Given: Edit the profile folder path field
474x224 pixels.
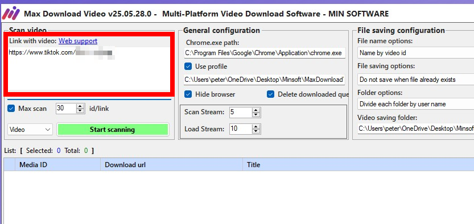Looking at the screenshot, I should point(265,80).
